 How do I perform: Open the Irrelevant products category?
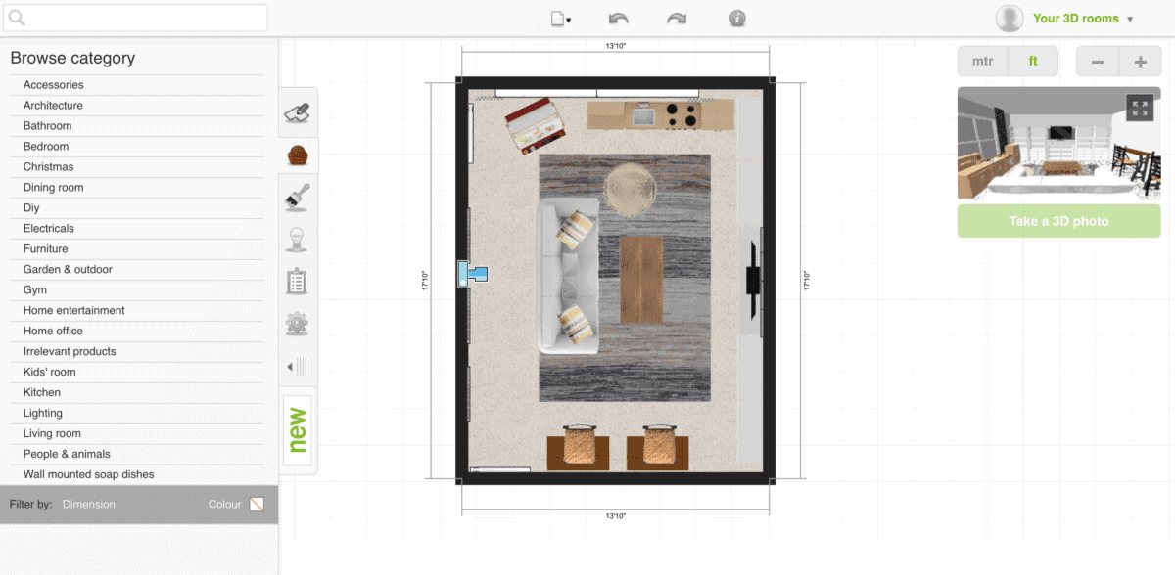click(70, 352)
